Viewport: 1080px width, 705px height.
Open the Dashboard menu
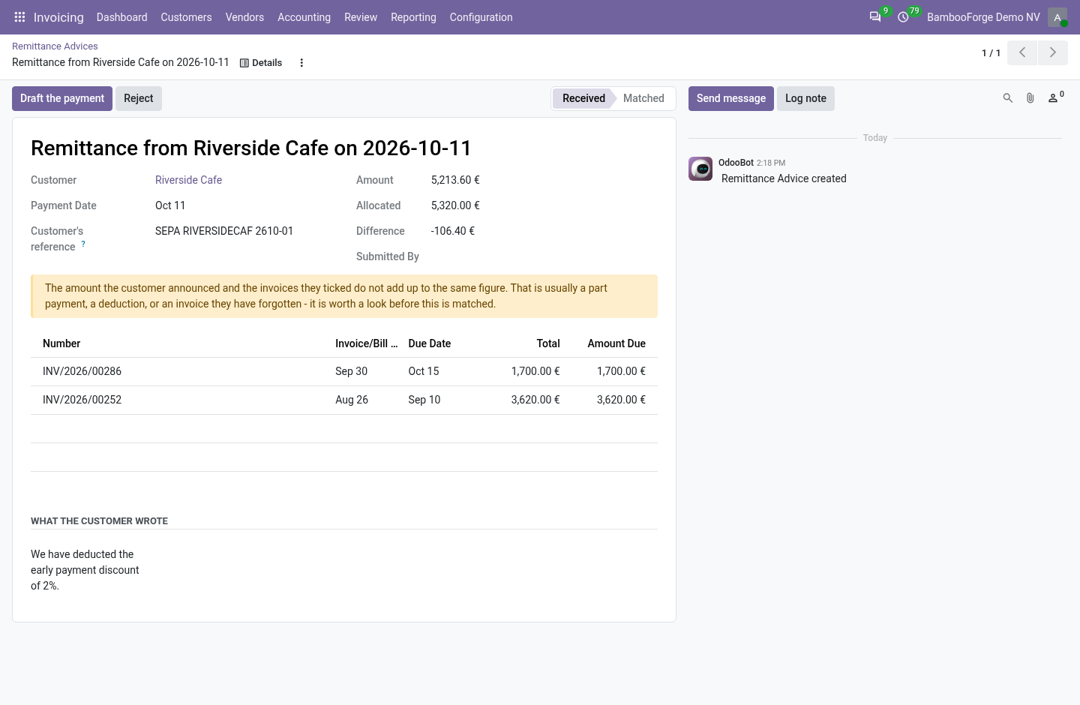click(121, 17)
